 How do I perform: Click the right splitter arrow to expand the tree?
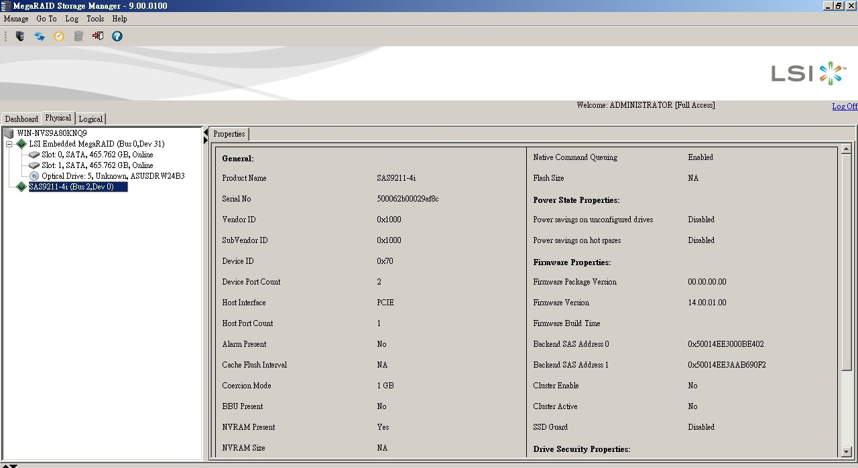[206, 141]
